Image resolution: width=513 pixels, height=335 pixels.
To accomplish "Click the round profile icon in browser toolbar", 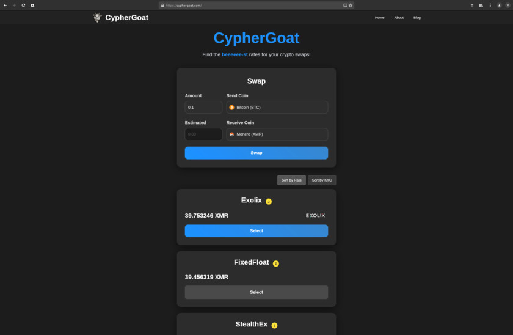I will (499, 6).
